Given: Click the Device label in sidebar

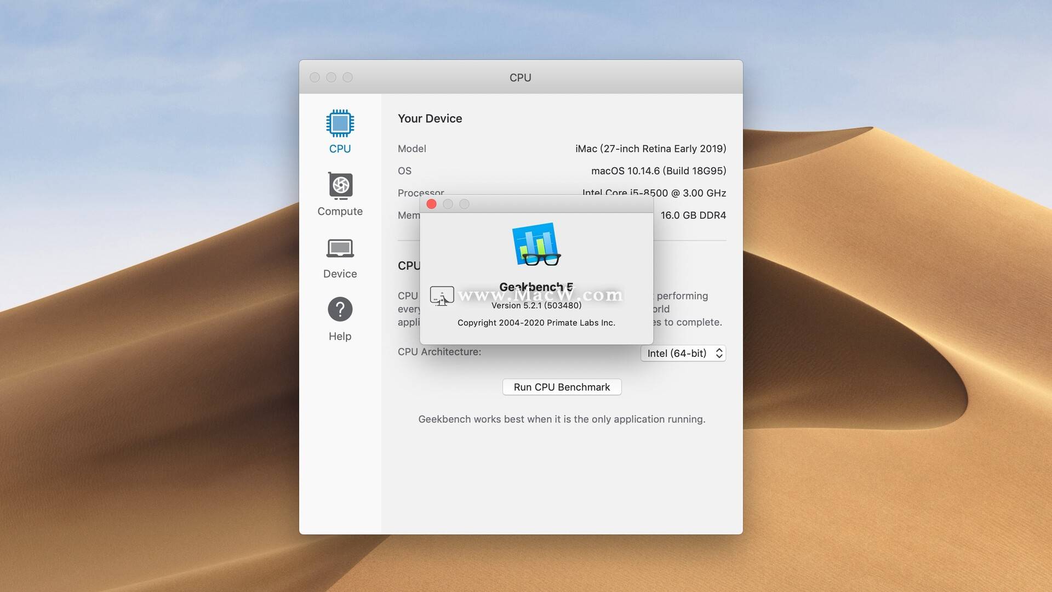Looking at the screenshot, I should pyautogui.click(x=340, y=274).
